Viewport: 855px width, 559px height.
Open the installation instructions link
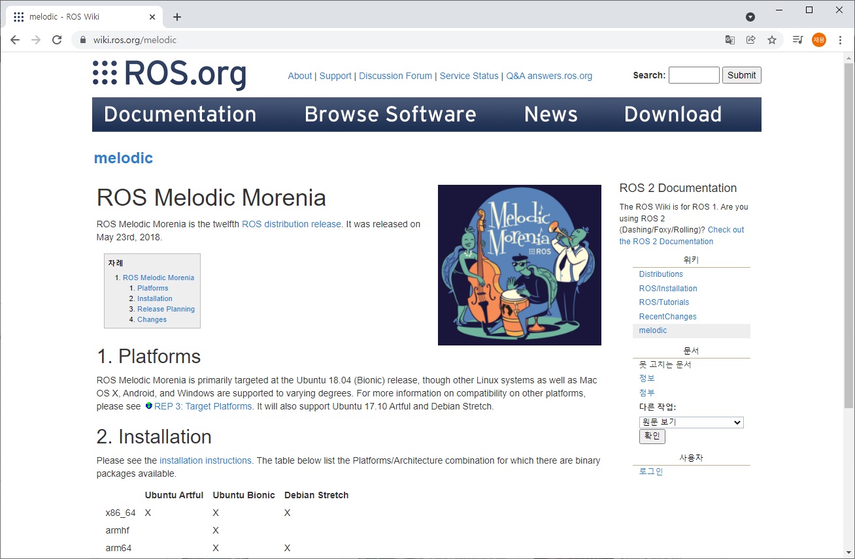tap(206, 460)
